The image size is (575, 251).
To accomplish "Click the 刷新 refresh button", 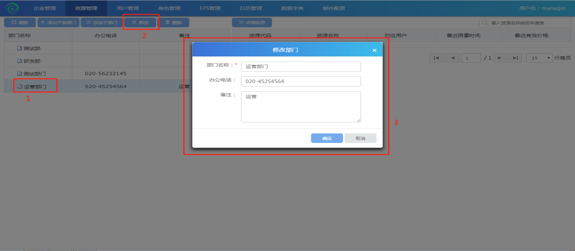I will (x=20, y=22).
